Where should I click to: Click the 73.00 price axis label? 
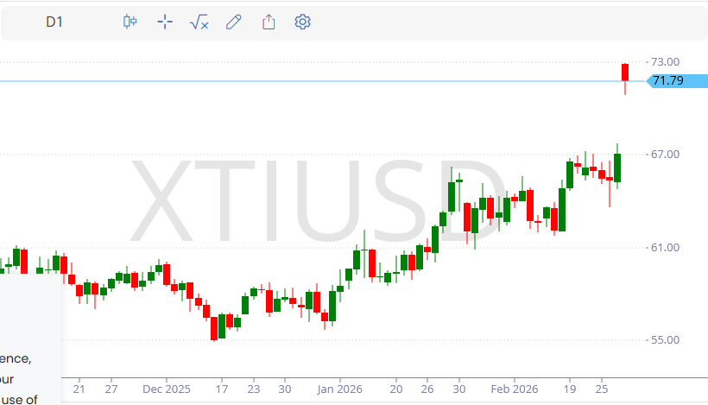(665, 62)
